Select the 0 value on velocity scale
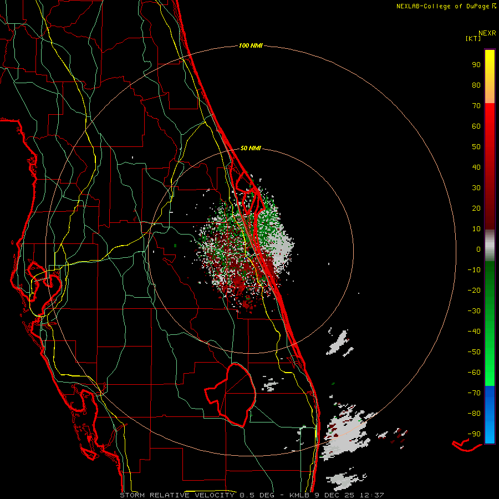The image size is (499, 499). click(x=478, y=249)
